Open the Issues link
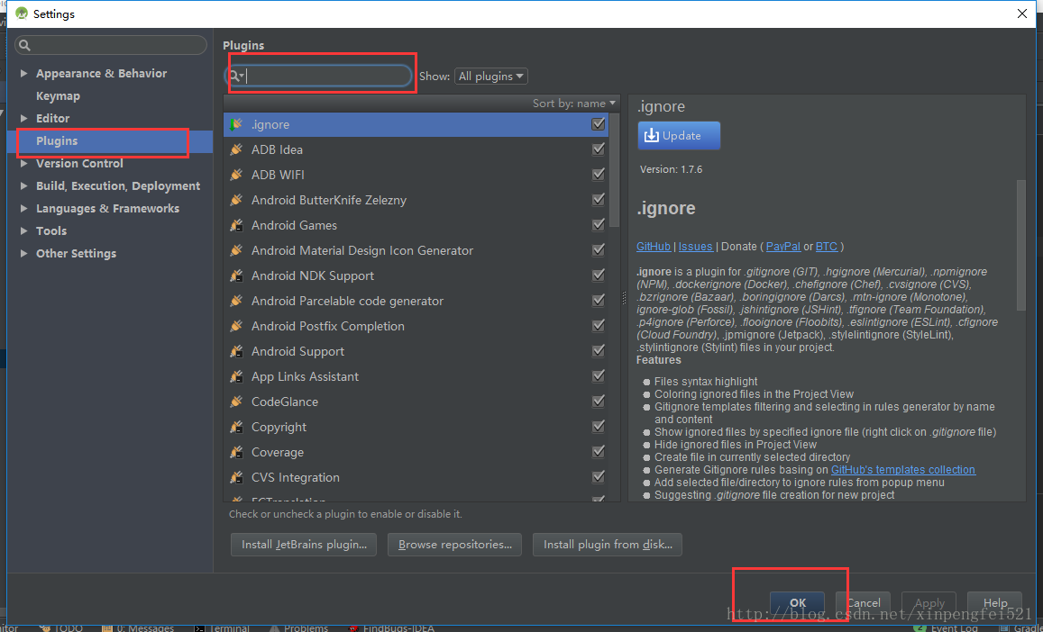Image resolution: width=1043 pixels, height=632 pixels. [x=696, y=247]
